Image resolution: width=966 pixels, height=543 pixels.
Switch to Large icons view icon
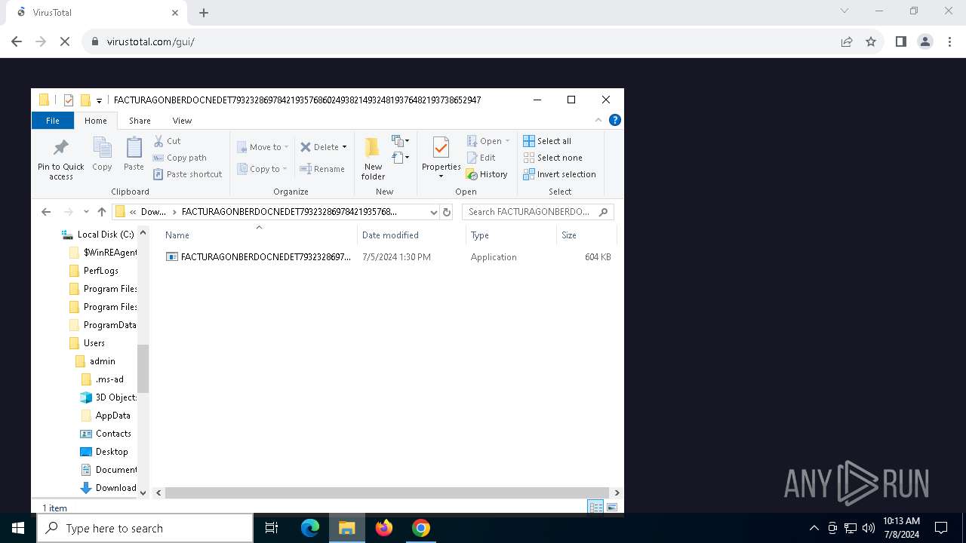point(612,508)
